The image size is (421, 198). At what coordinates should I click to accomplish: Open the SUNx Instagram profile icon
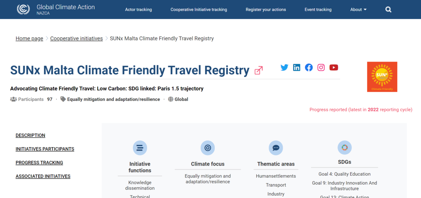[321, 67]
